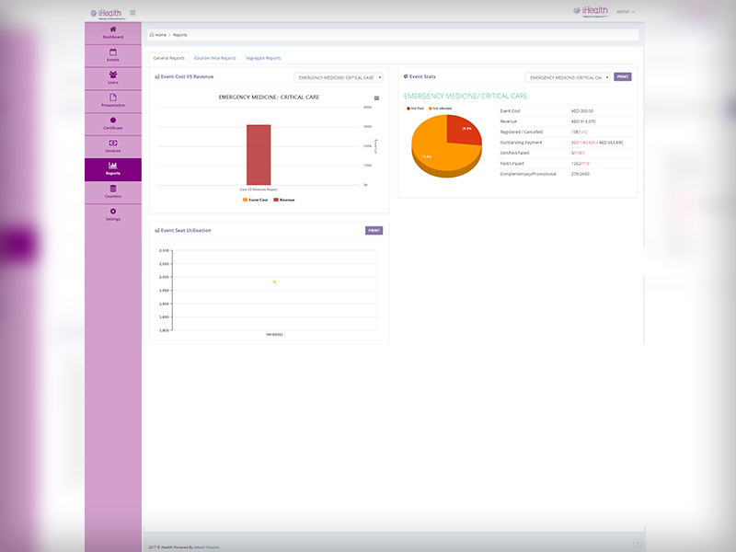Switch to the Counter Wise Reports tab
The height and width of the screenshot is (552, 736).
[215, 58]
